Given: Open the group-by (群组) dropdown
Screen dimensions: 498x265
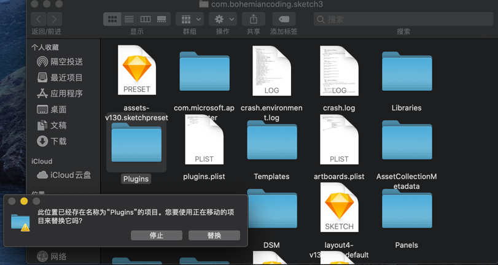Looking at the screenshot, I should [x=190, y=20].
